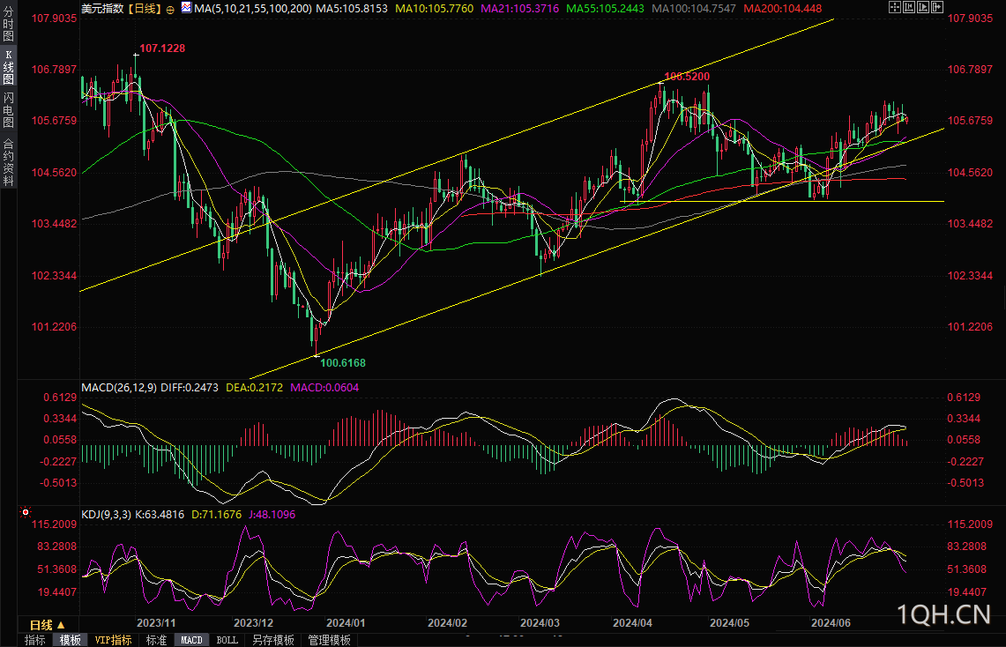Click 管理模板 to manage templates
1006x647 pixels.
click(x=330, y=640)
